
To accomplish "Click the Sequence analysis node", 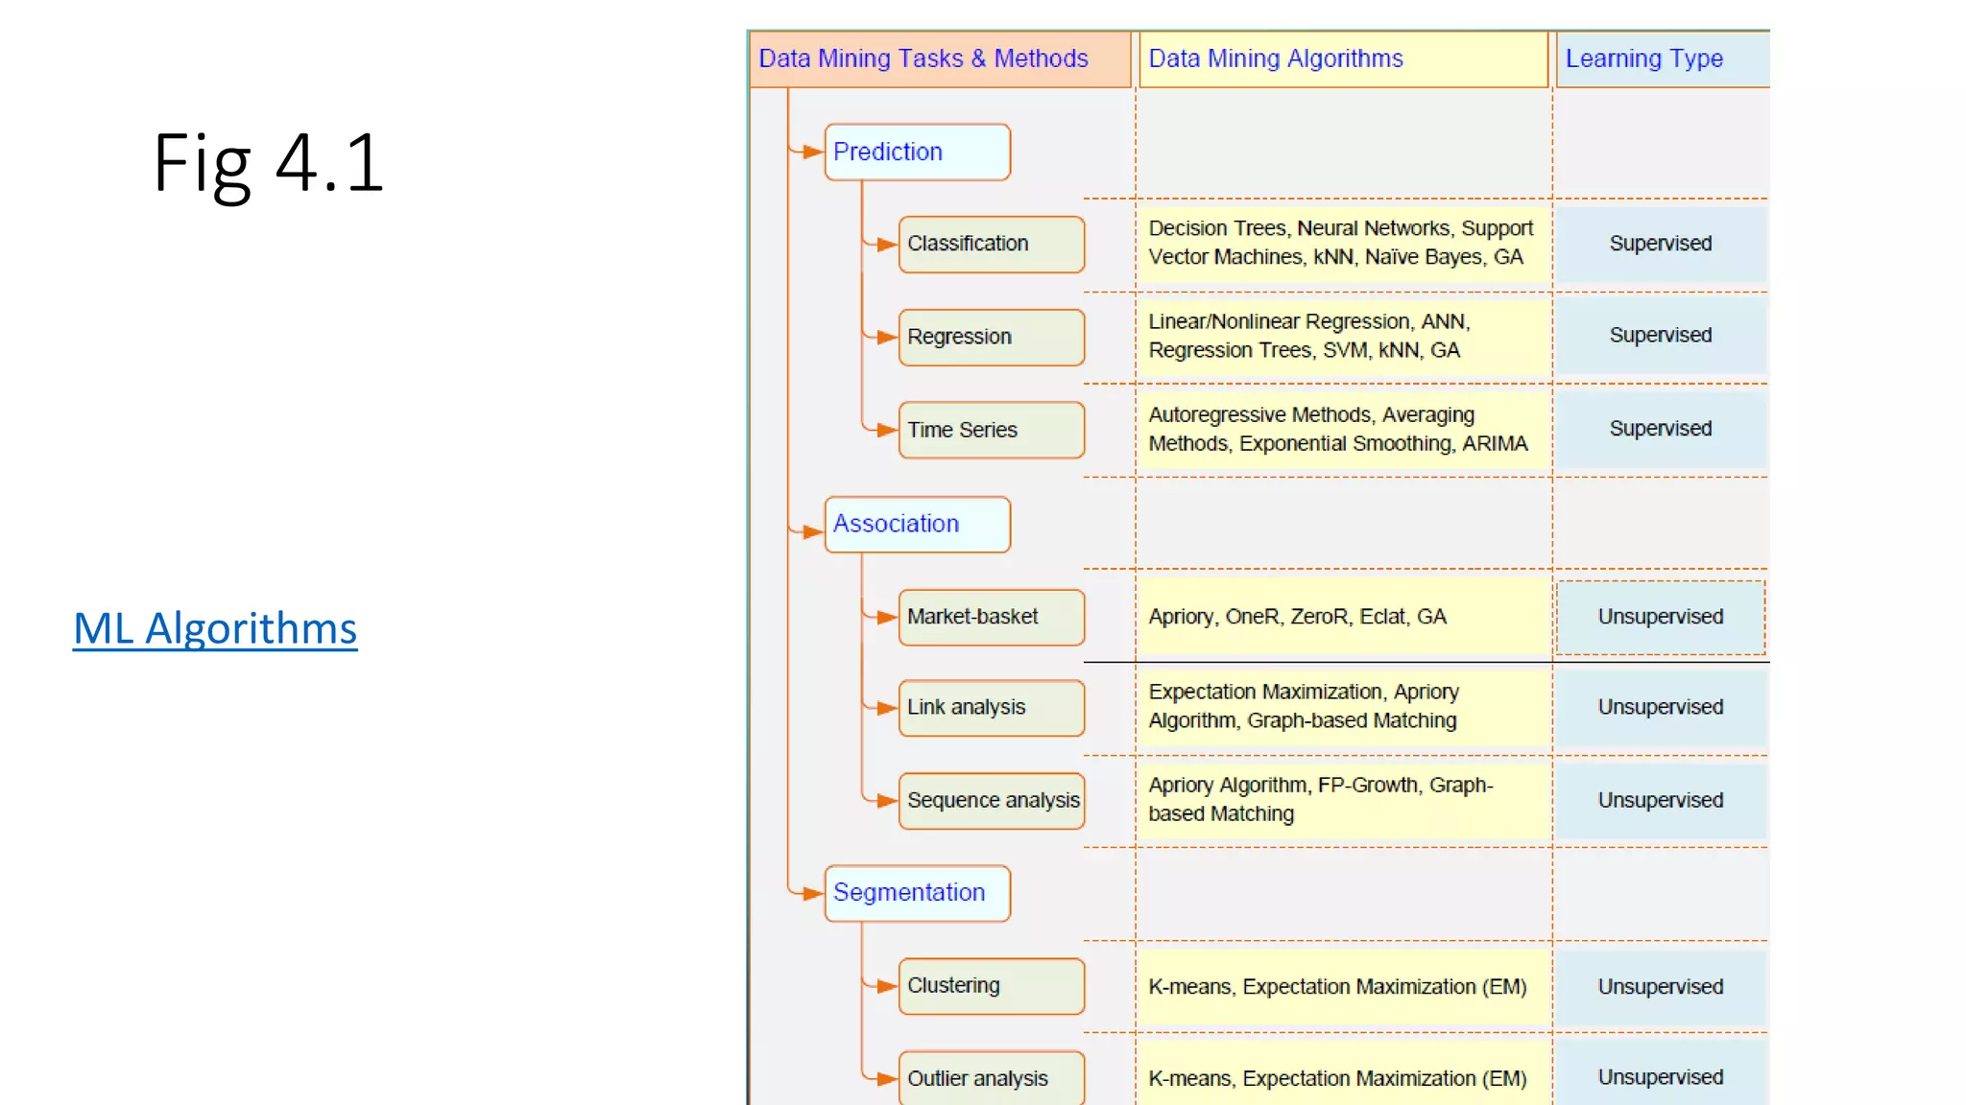I will tap(992, 800).
